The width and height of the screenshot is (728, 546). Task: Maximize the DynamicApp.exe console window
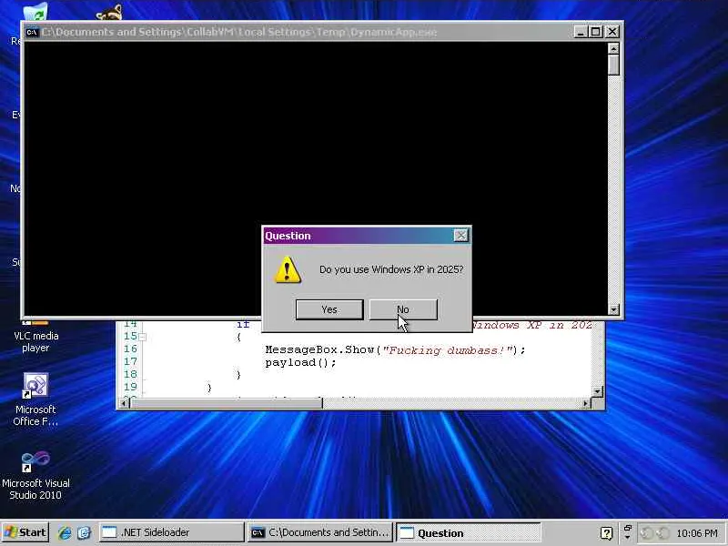pos(596,32)
